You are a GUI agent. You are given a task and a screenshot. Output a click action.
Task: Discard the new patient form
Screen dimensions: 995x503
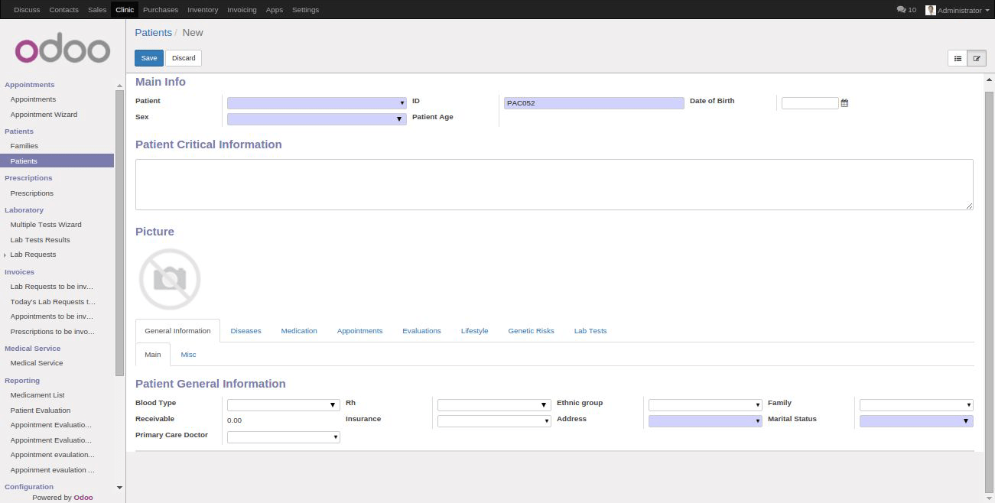coord(184,58)
